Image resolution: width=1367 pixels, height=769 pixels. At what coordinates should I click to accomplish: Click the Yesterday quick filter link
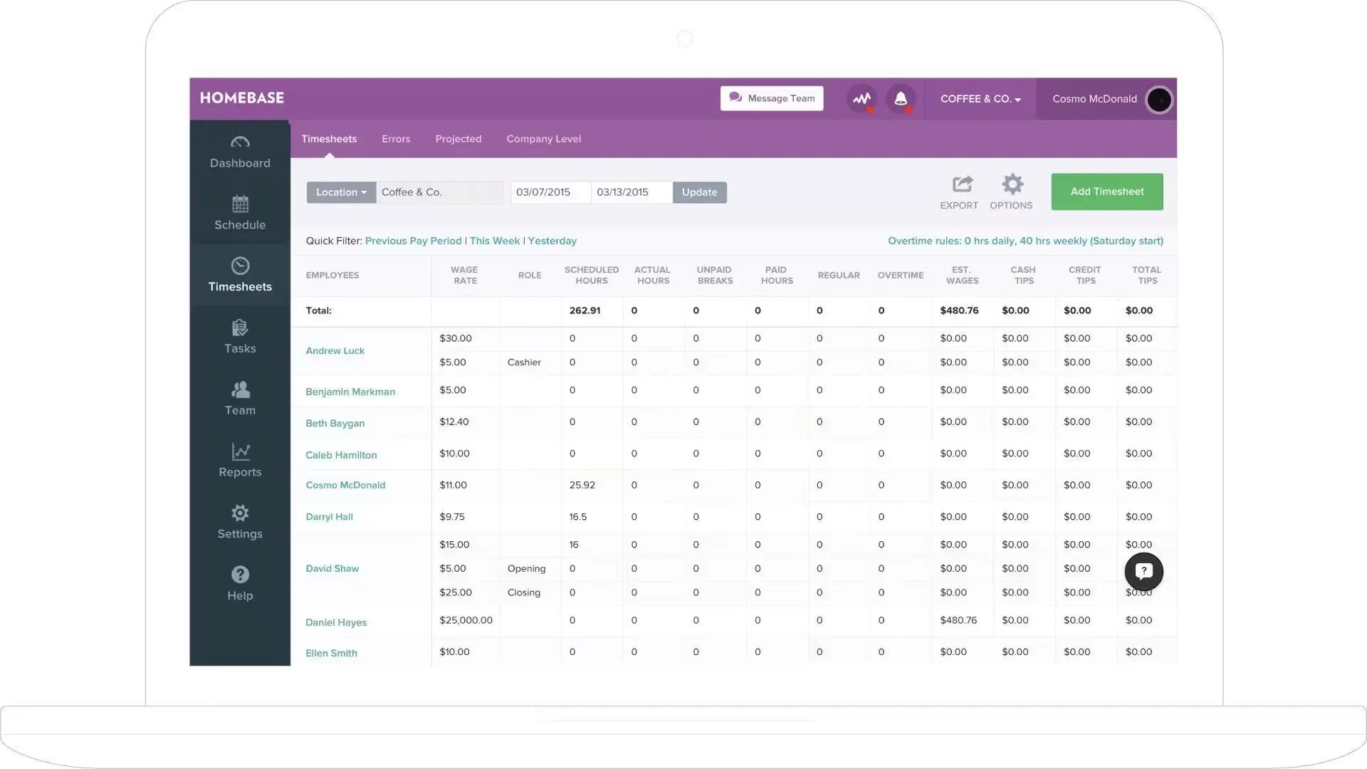tap(552, 241)
